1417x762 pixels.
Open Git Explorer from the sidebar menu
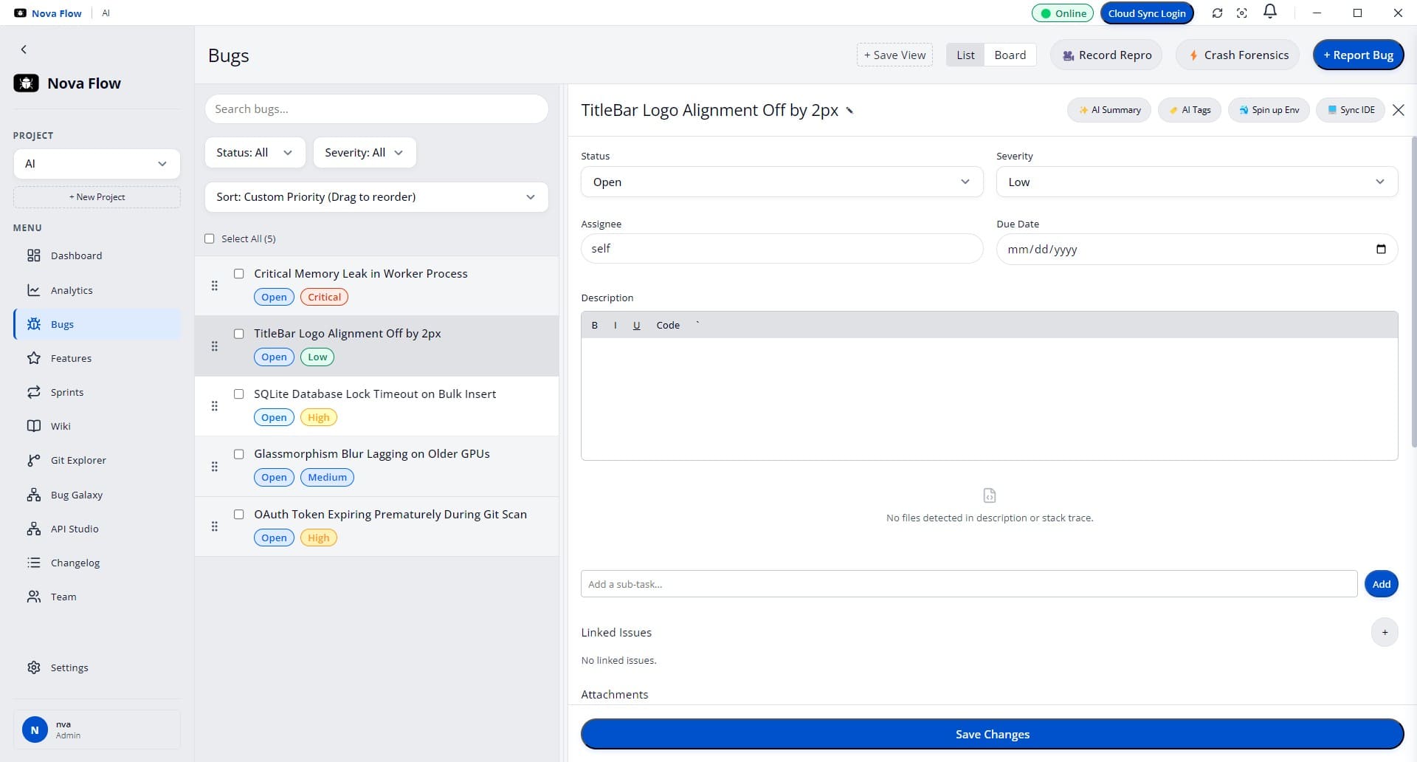pos(78,460)
